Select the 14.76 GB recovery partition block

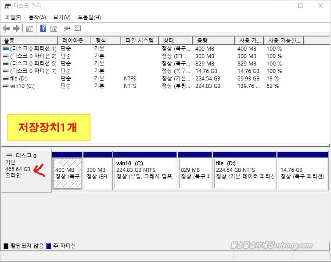pos(302,173)
